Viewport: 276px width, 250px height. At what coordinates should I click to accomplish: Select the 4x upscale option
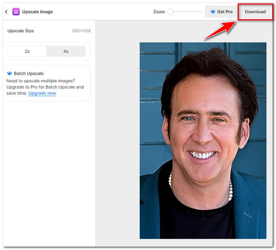66,51
